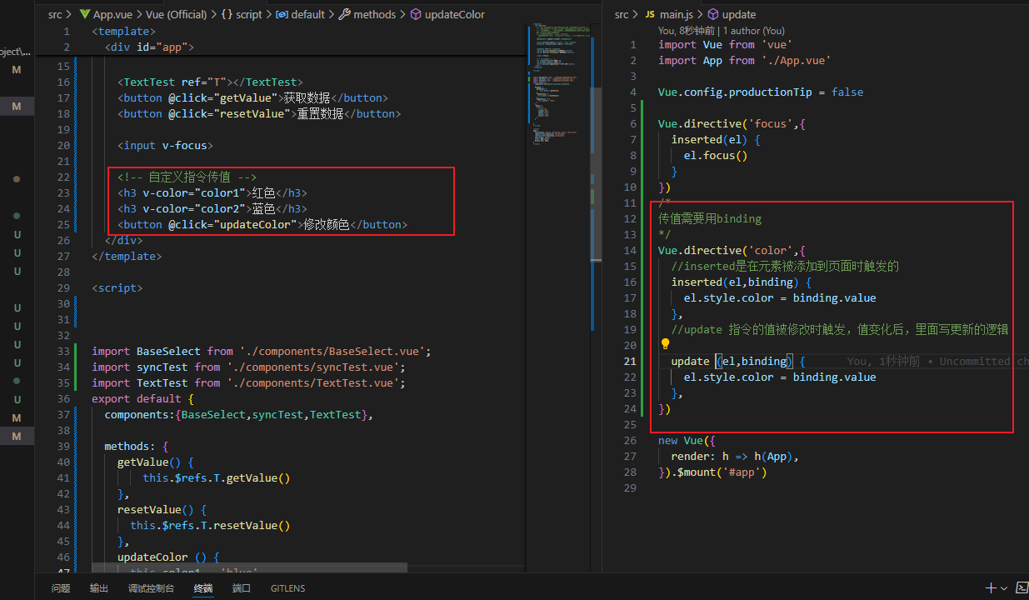Open the src breadcrumb in the App.vue editor
The width and height of the screenshot is (1029, 600).
[55, 14]
